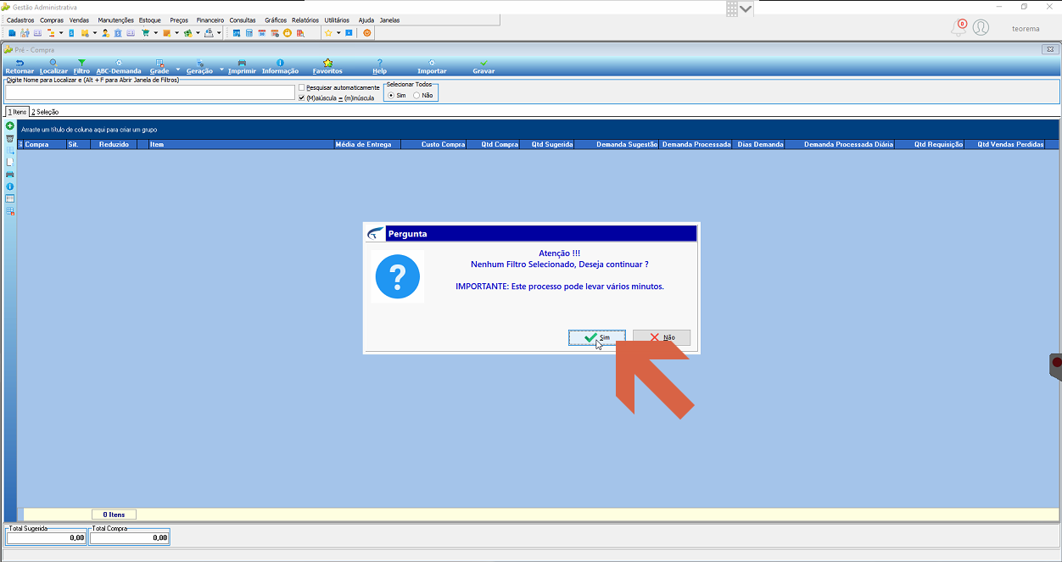The image size is (1062, 562).
Task: Click the Imprimir print button
Action: tap(242, 67)
